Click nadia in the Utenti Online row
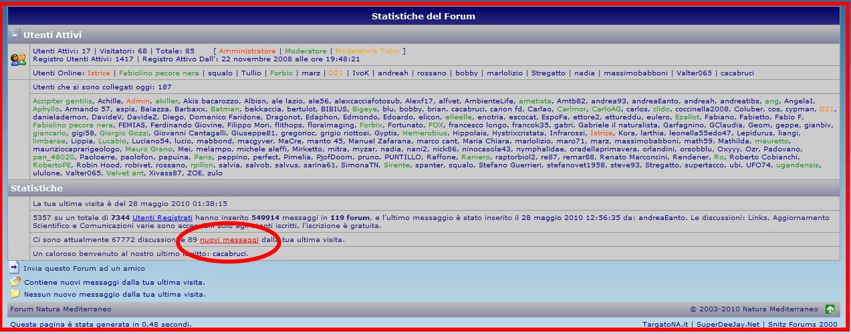 [x=584, y=73]
